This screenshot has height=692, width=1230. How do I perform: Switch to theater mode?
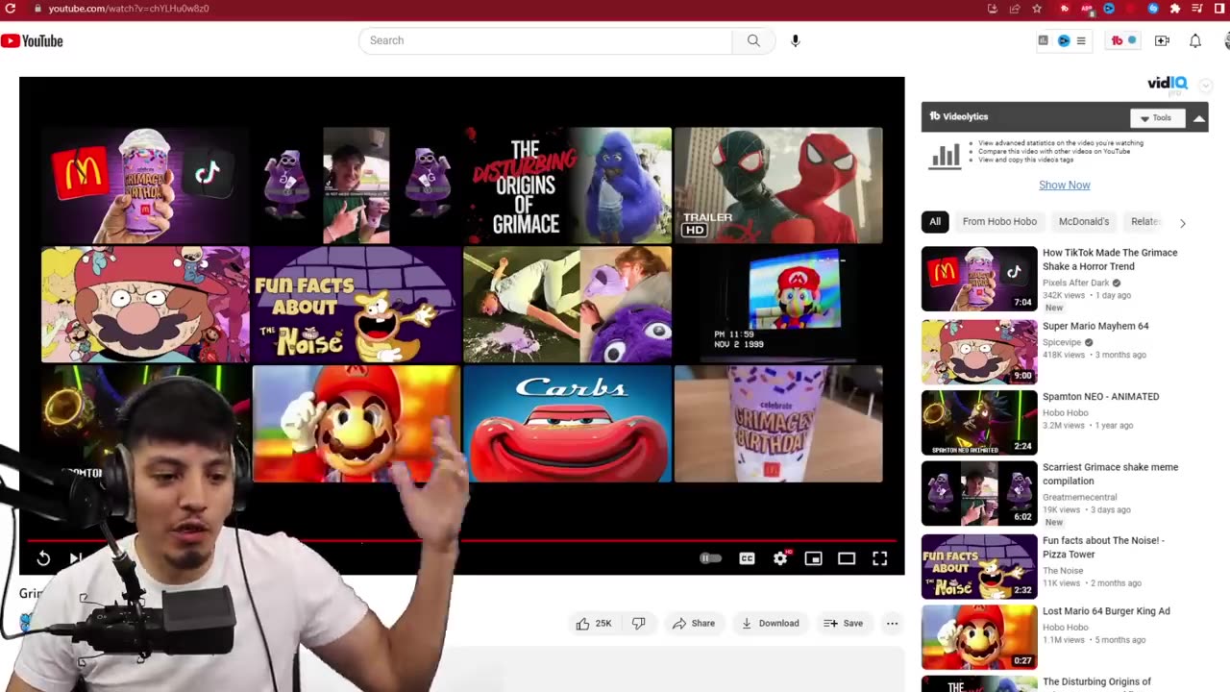point(847,558)
